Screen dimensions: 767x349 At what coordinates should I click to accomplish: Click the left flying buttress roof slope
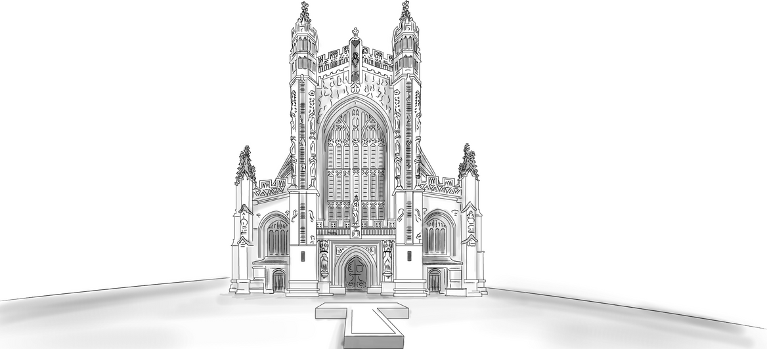(x=284, y=171)
